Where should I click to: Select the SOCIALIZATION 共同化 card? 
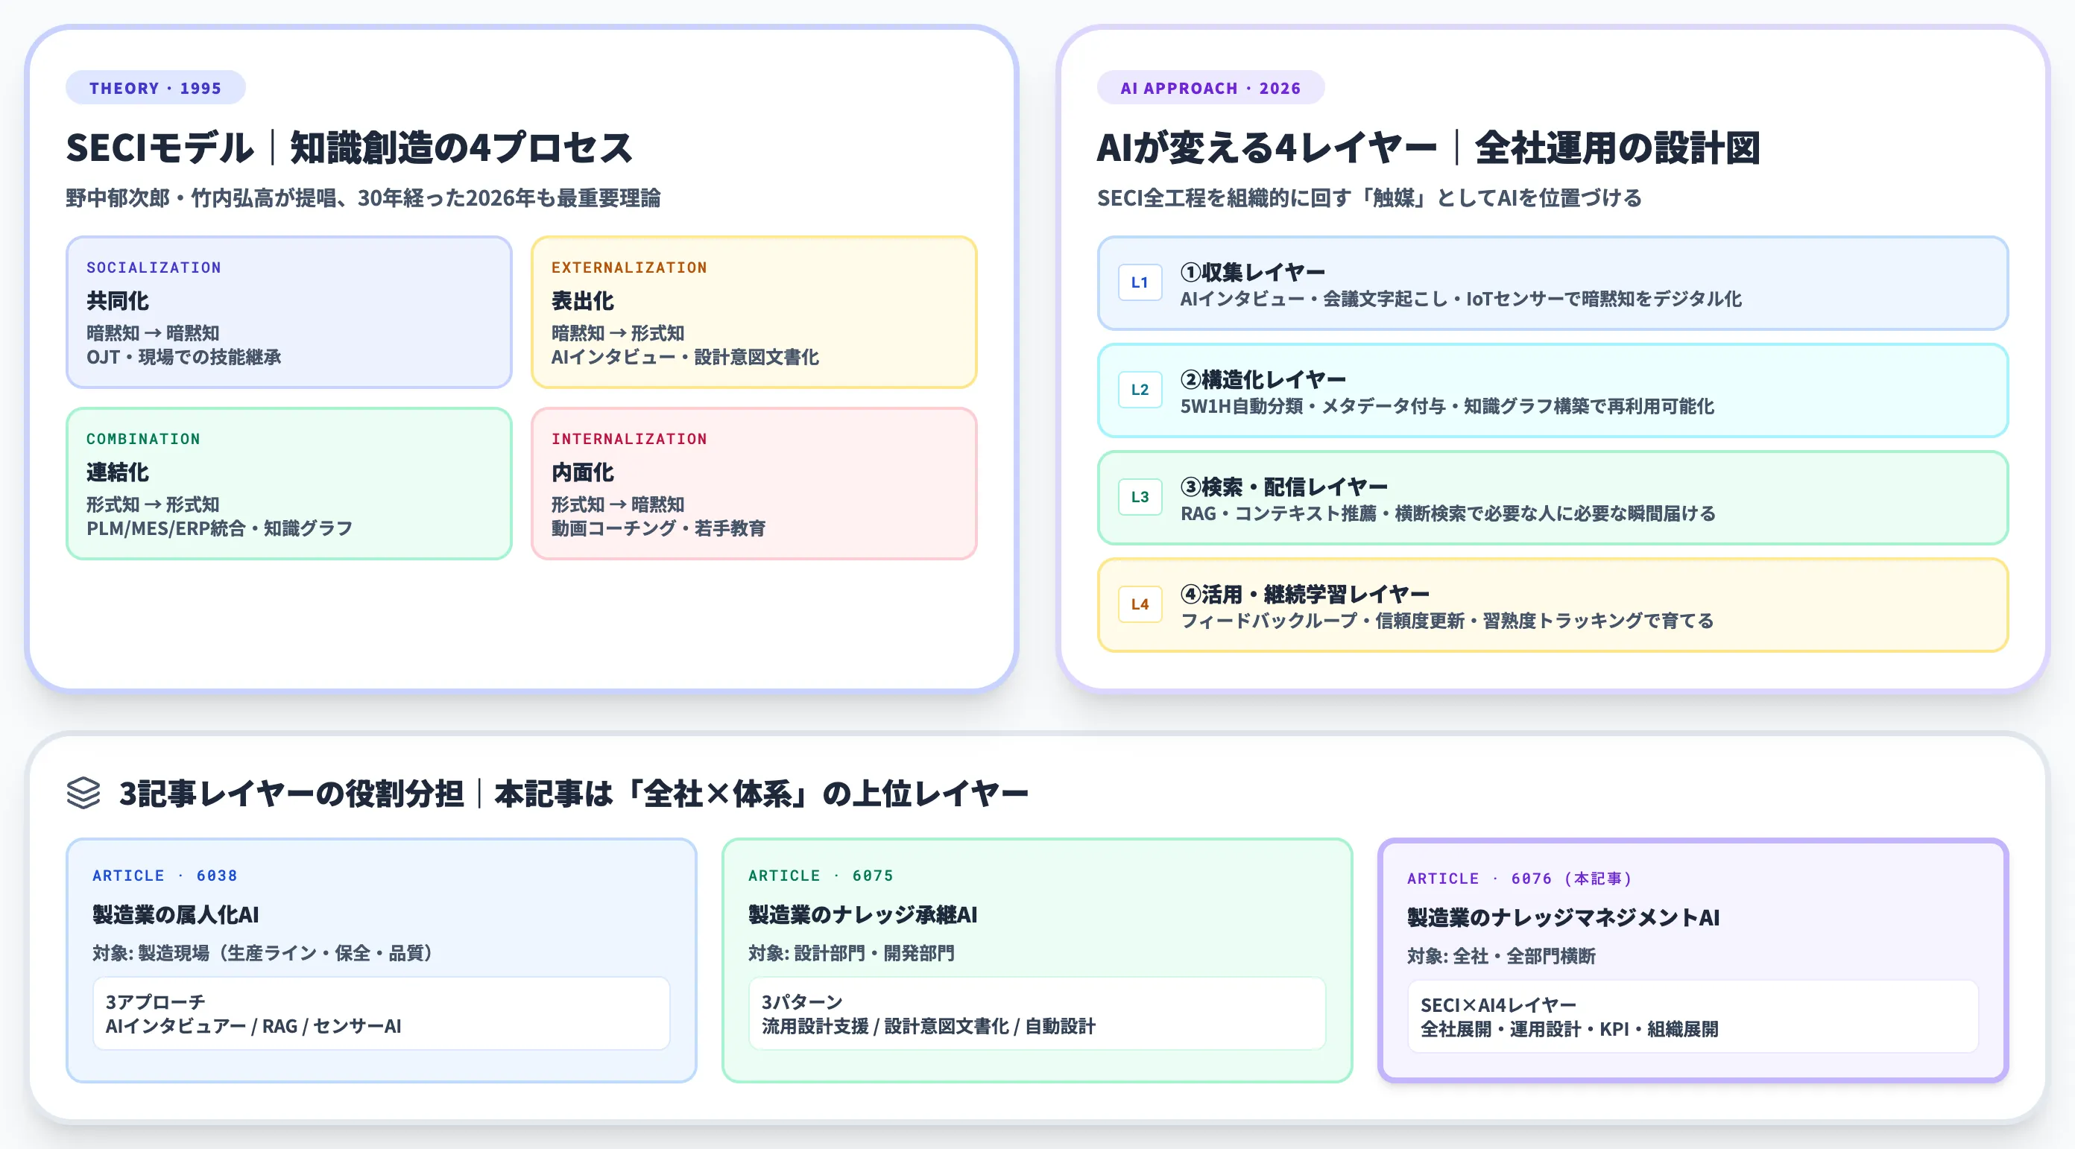tap(289, 311)
